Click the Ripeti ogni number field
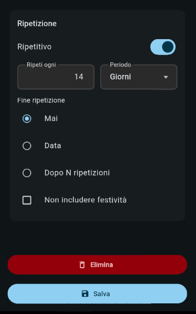The width and height of the screenshot is (196, 314). (x=56, y=77)
